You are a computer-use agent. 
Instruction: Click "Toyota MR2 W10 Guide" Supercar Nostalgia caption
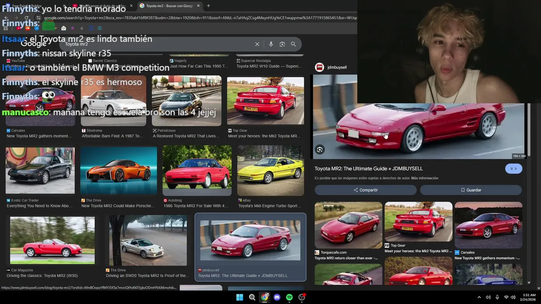[269, 66]
